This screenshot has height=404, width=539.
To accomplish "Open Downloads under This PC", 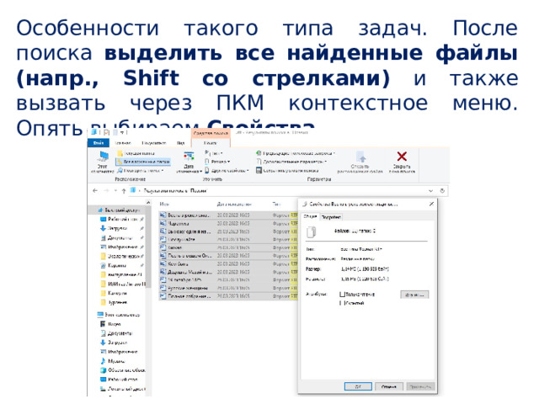I will tap(114, 343).
